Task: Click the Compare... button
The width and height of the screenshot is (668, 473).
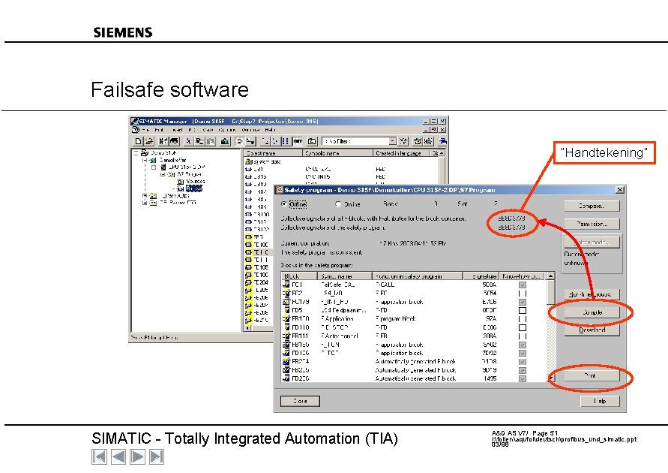Action: tap(592, 206)
